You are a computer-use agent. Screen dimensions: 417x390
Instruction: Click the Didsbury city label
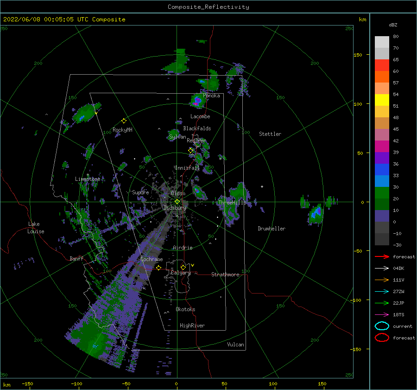pos(175,208)
